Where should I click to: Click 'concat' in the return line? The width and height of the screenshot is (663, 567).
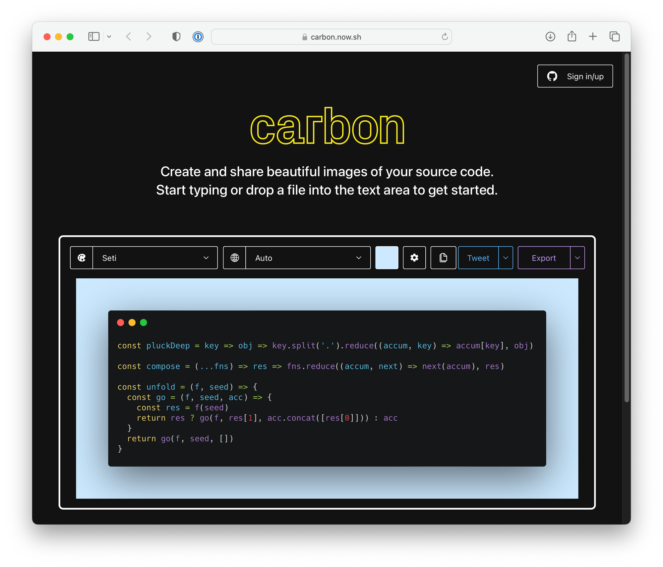(x=301, y=418)
